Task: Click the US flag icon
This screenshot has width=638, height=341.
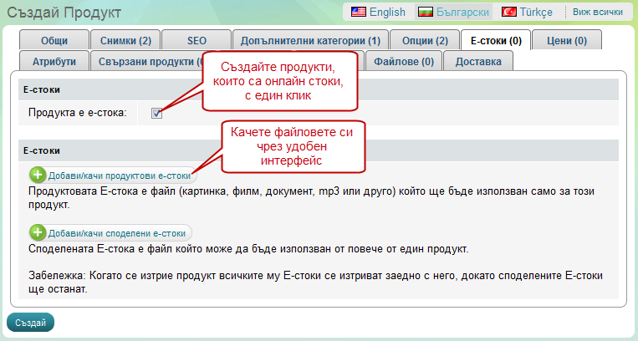Action: [359, 12]
